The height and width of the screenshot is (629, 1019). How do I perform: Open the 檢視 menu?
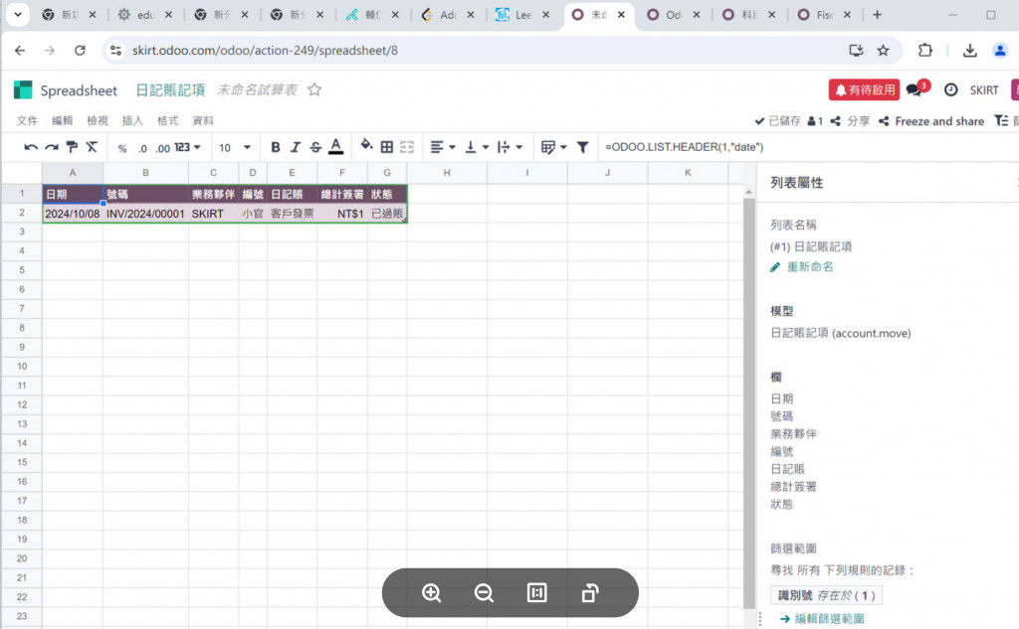tap(98, 121)
